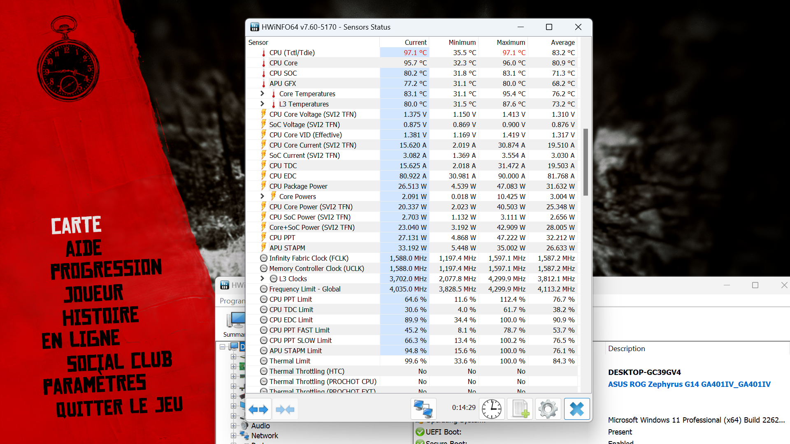The height and width of the screenshot is (444, 790).
Task: Click the CPU EDC lightning icon
Action: click(264, 176)
